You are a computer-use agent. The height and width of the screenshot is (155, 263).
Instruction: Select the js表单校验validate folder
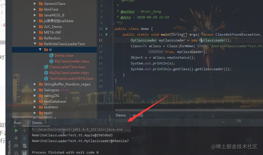pos(58,21)
